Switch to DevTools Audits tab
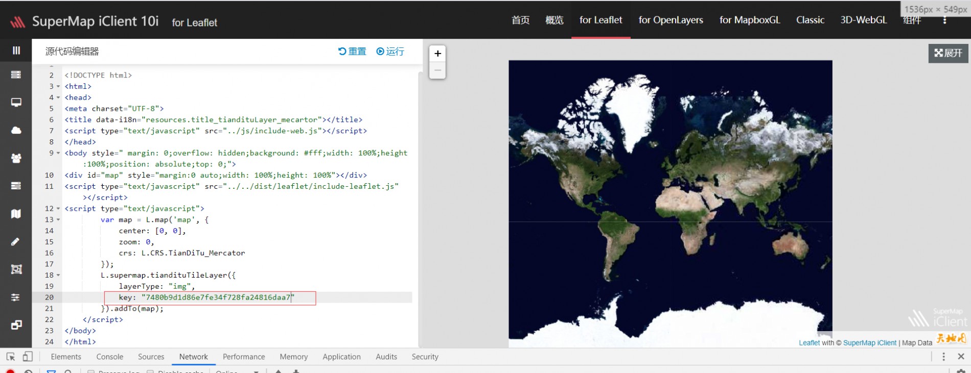971x373 pixels. tap(386, 357)
